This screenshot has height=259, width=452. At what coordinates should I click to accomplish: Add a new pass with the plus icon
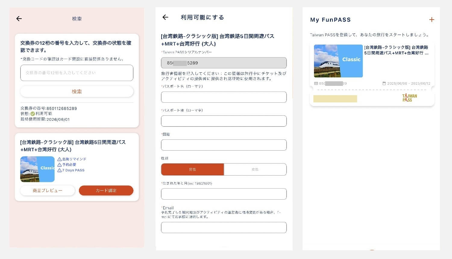coord(432,20)
